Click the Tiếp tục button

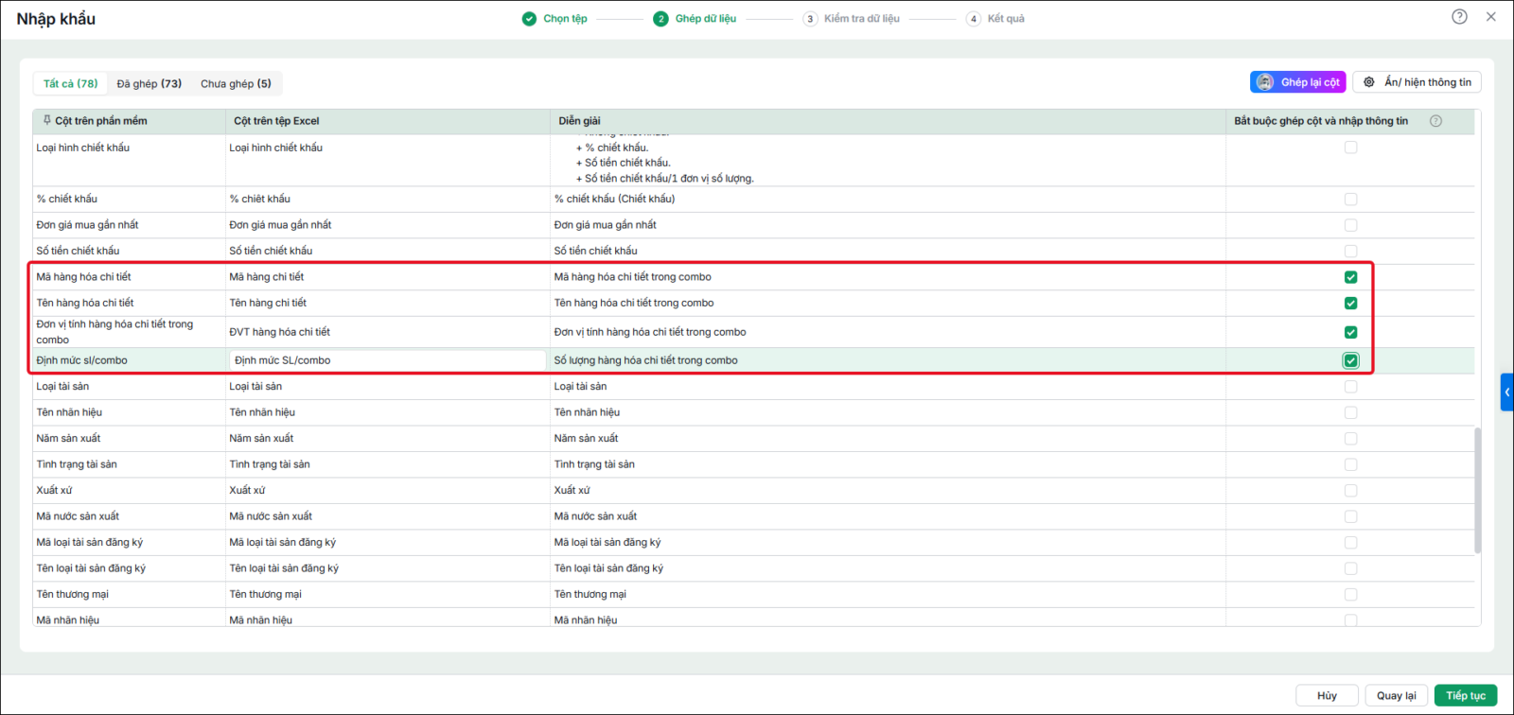pyautogui.click(x=1466, y=695)
